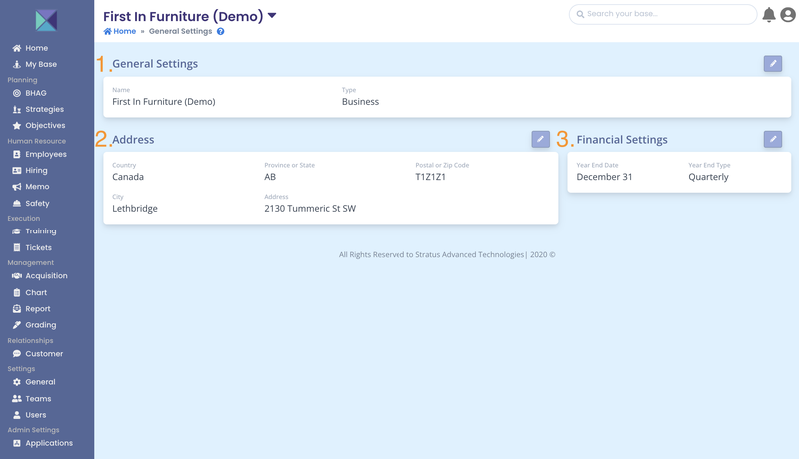The height and width of the screenshot is (459, 799).
Task: Edit Financial Settings using pencil button
Action: point(772,139)
